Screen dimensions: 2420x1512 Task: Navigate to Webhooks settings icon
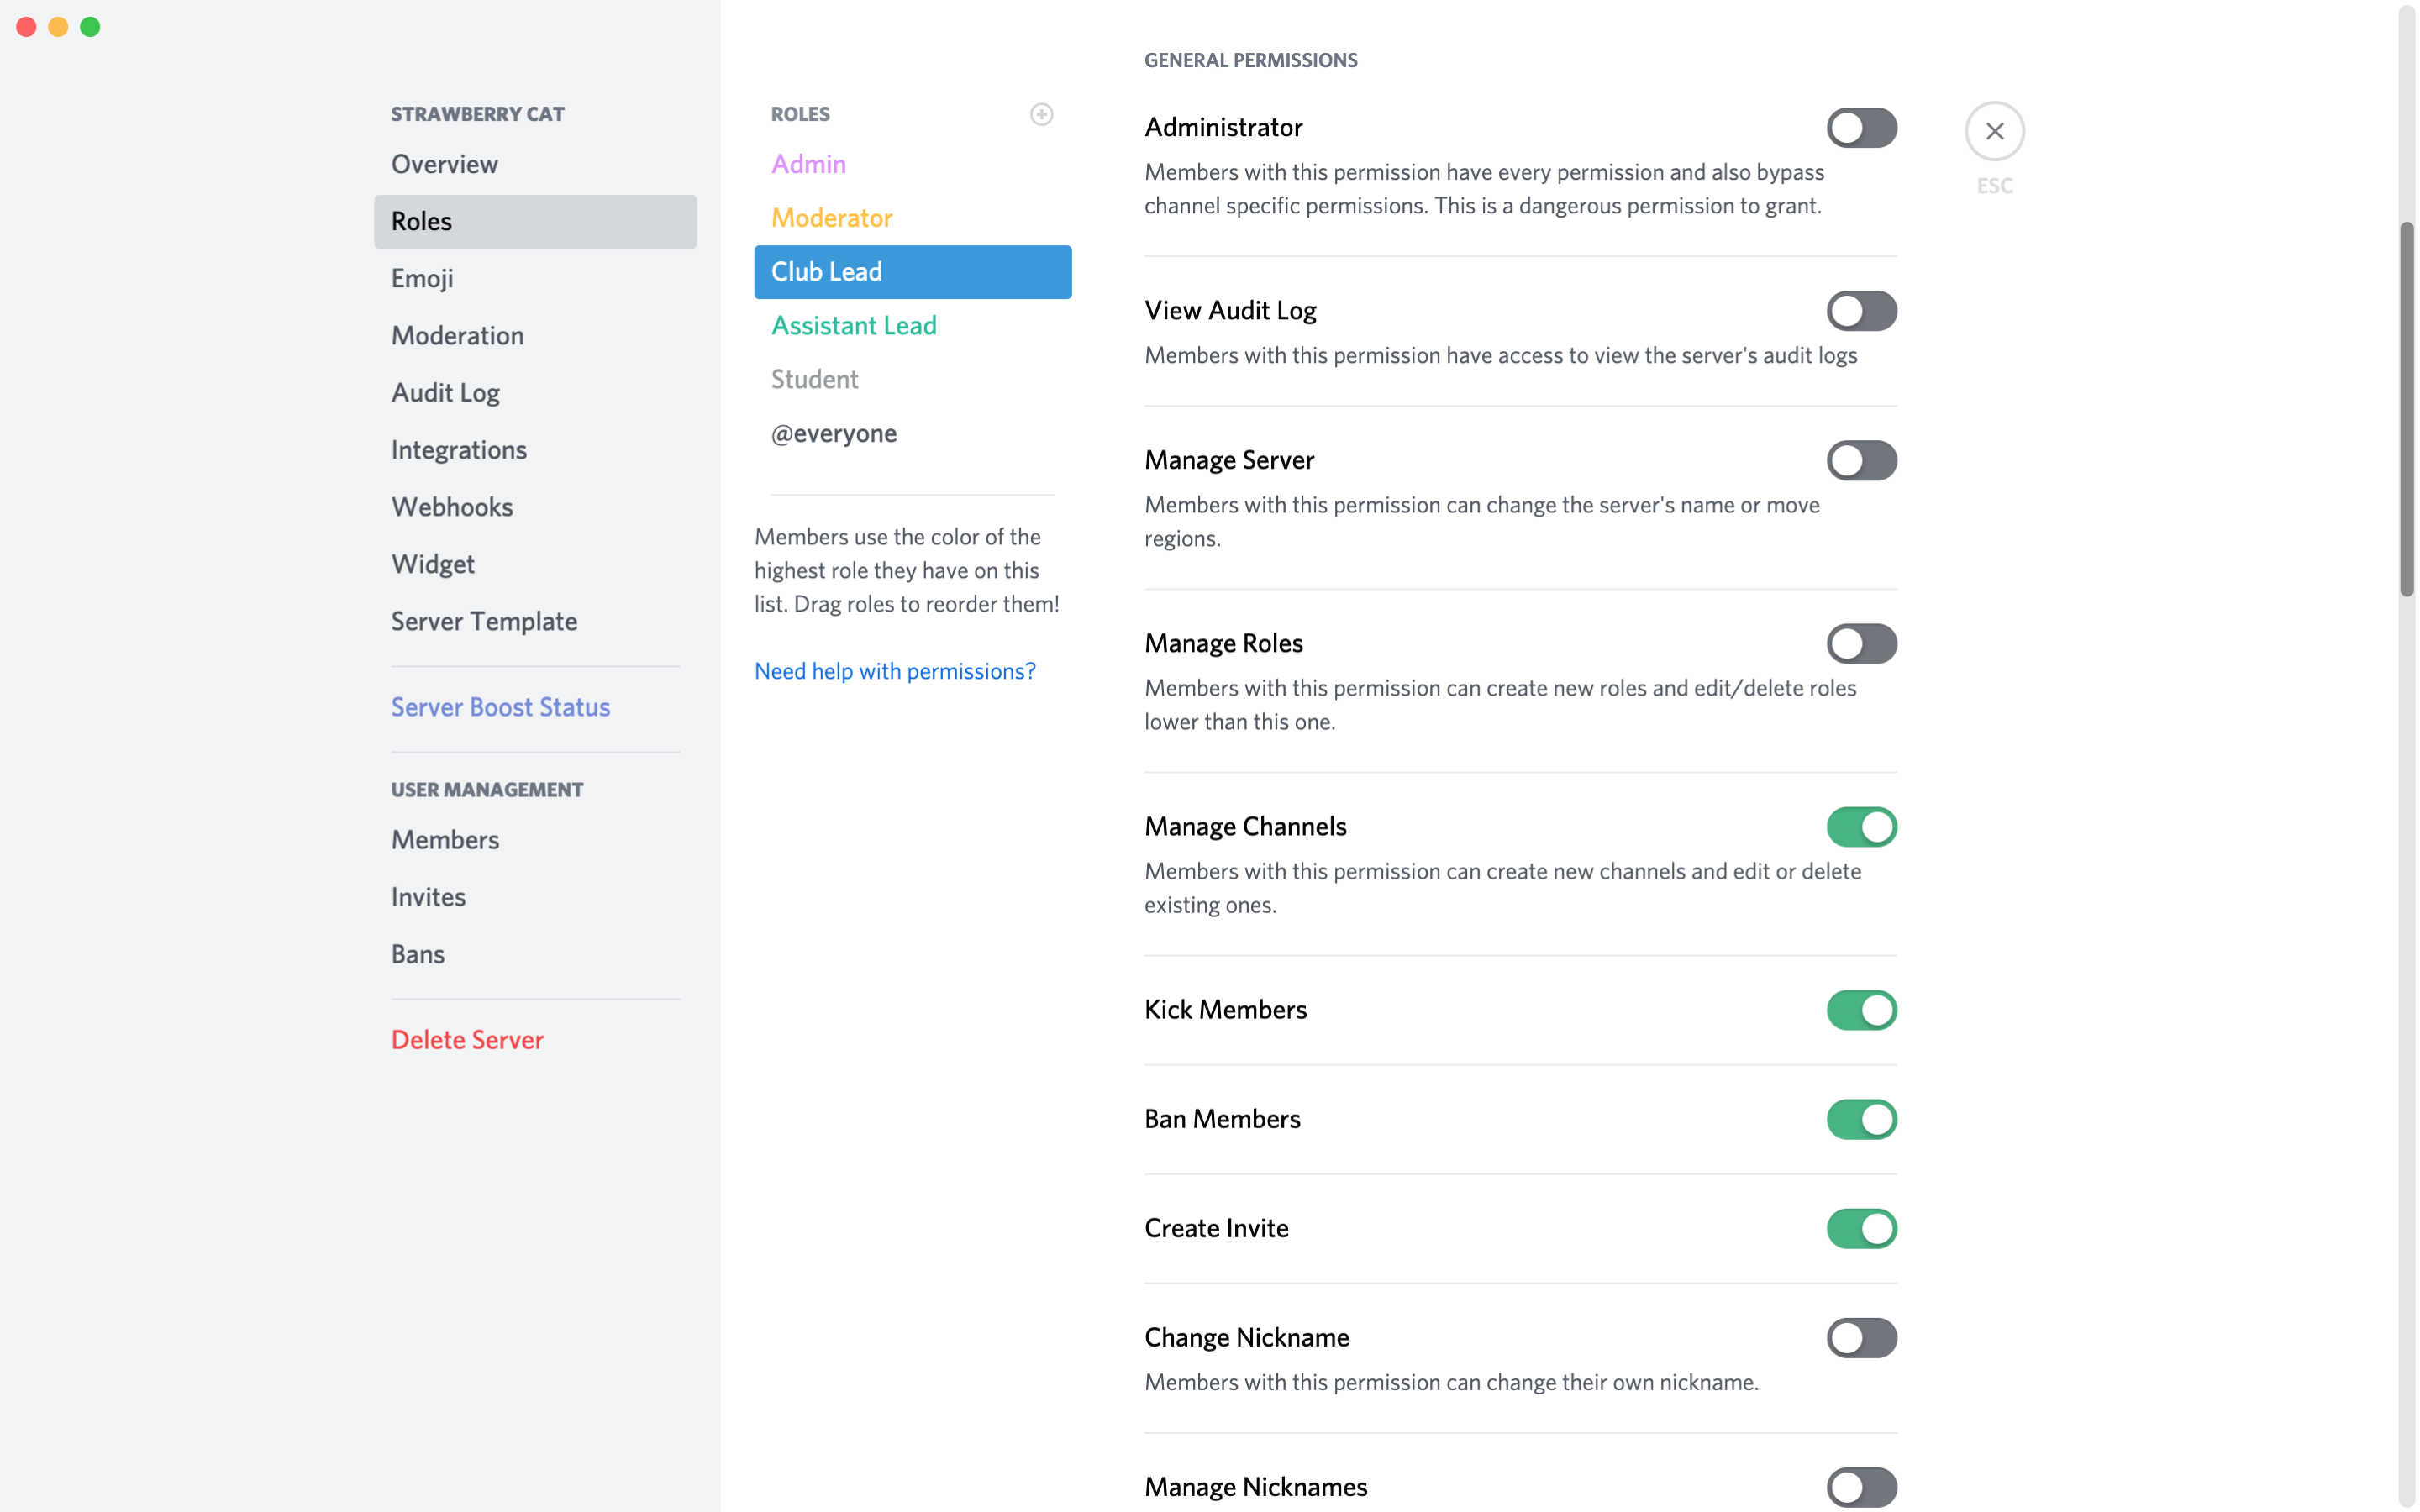[453, 505]
